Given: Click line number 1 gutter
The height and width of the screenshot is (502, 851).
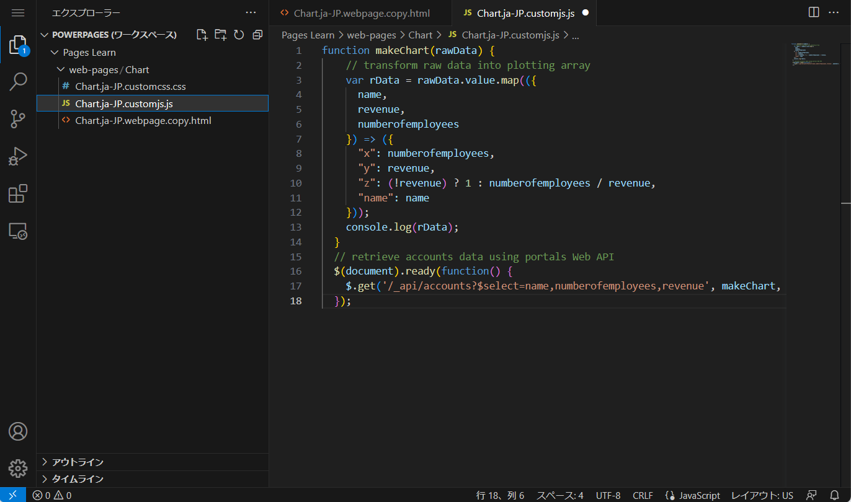Looking at the screenshot, I should point(299,51).
